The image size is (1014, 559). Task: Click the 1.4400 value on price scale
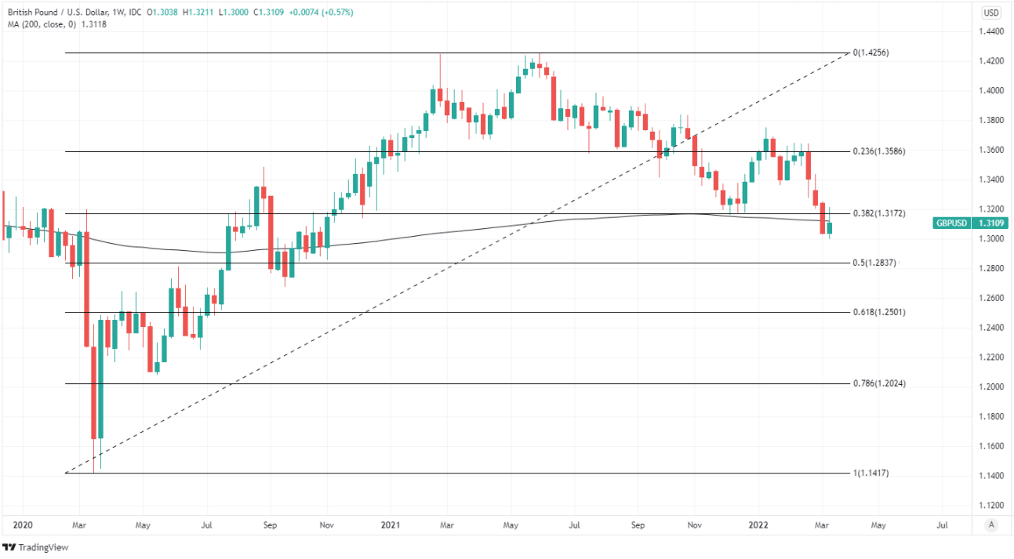click(x=990, y=32)
